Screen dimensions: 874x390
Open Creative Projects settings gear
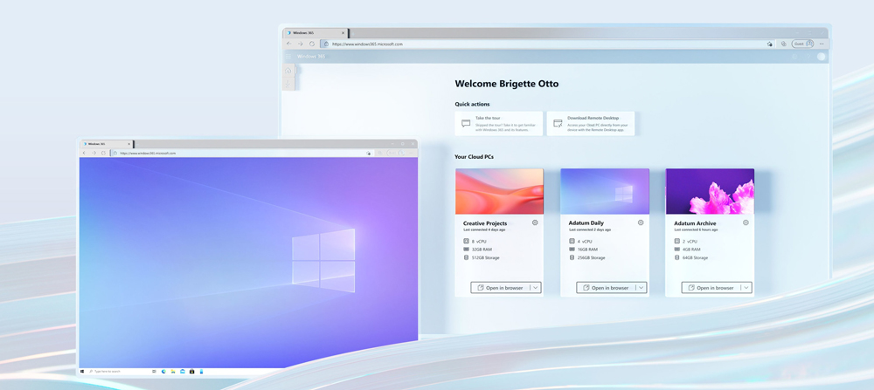[535, 222]
